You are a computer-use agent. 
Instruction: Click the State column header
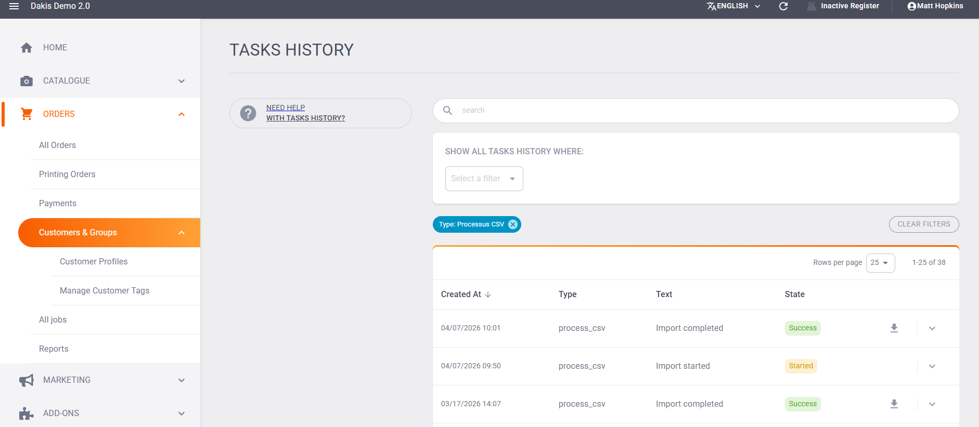pos(795,295)
